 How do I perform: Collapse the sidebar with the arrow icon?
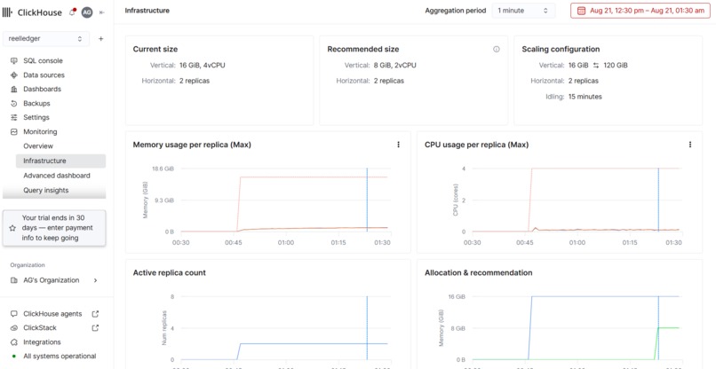click(102, 12)
